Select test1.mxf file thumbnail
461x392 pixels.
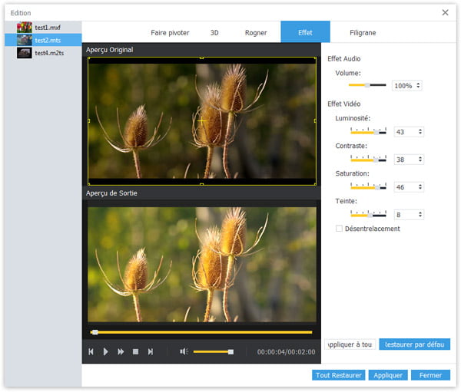click(x=25, y=27)
